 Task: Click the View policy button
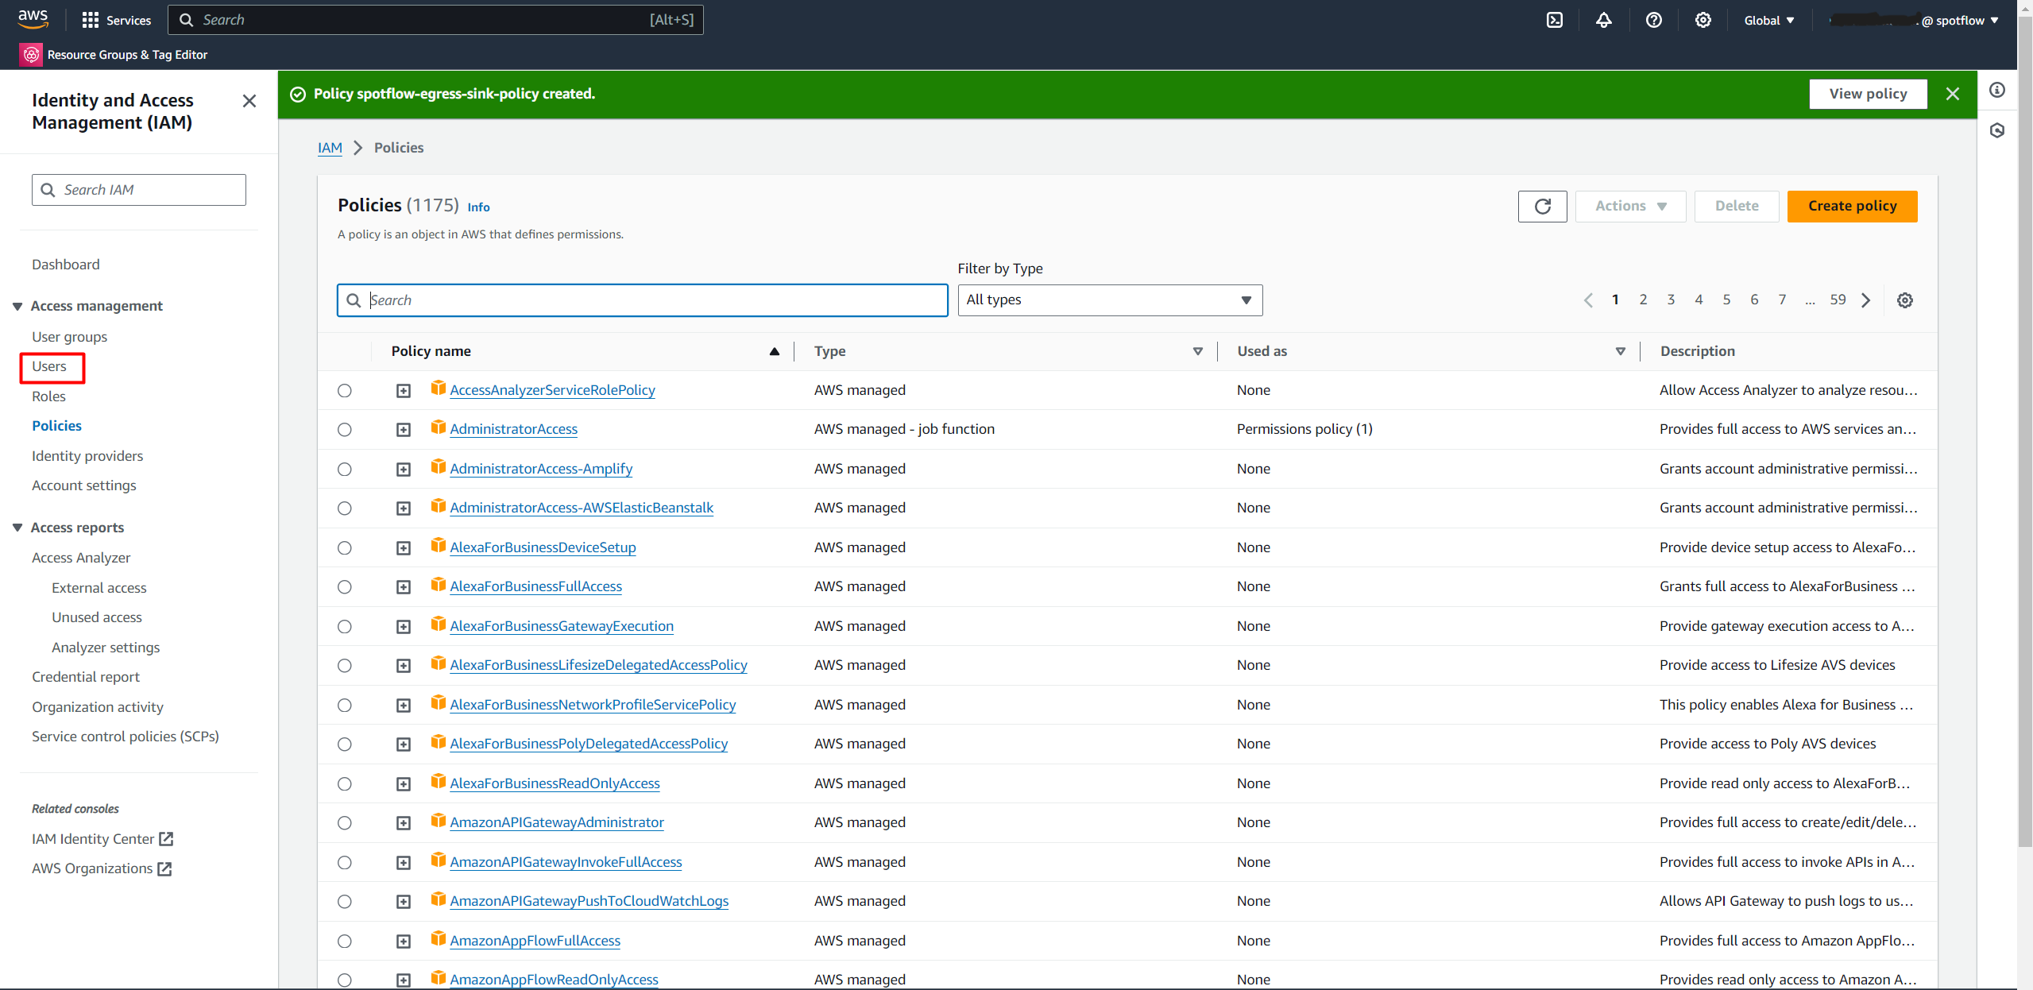(1868, 94)
